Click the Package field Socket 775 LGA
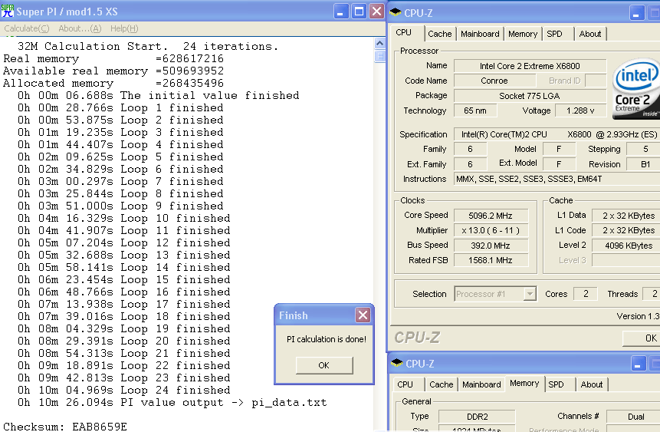Screen dimensions: 660x432 pyautogui.click(x=530, y=96)
